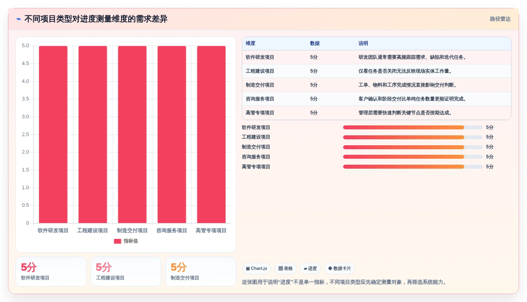Click the 工程建设项目 bar in chart
Viewport: 527px width, 302px height.
(x=93, y=135)
